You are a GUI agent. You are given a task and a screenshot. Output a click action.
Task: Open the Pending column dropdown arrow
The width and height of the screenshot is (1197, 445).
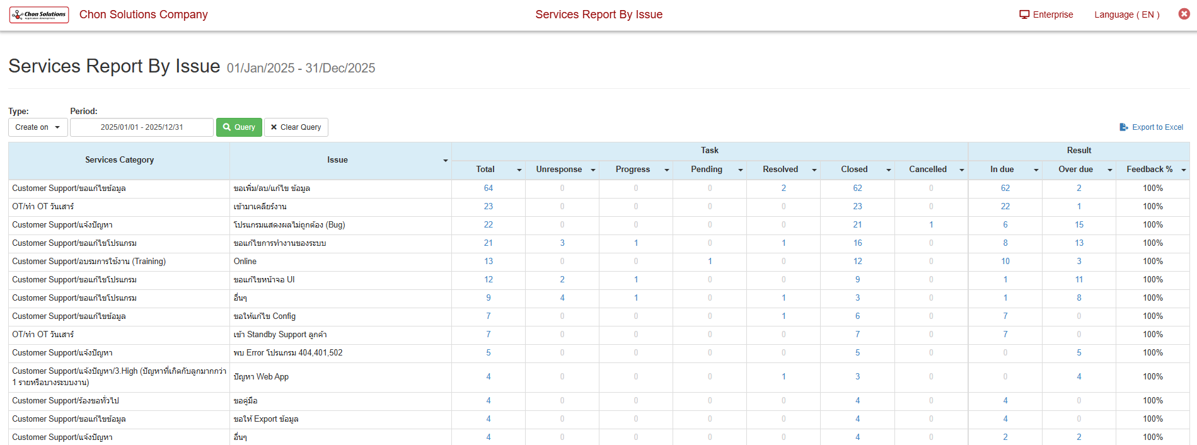click(741, 170)
